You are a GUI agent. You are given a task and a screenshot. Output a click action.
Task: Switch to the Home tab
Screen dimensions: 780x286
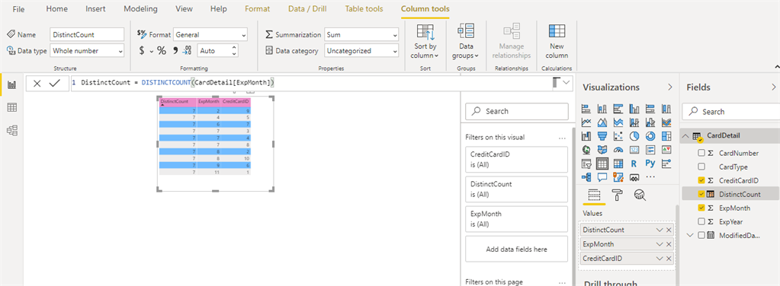[x=56, y=9]
